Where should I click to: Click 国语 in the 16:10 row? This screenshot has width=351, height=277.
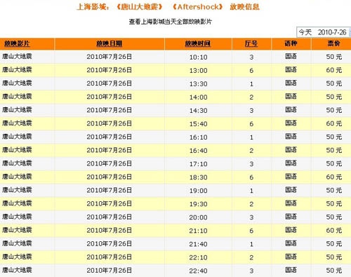pos(291,137)
